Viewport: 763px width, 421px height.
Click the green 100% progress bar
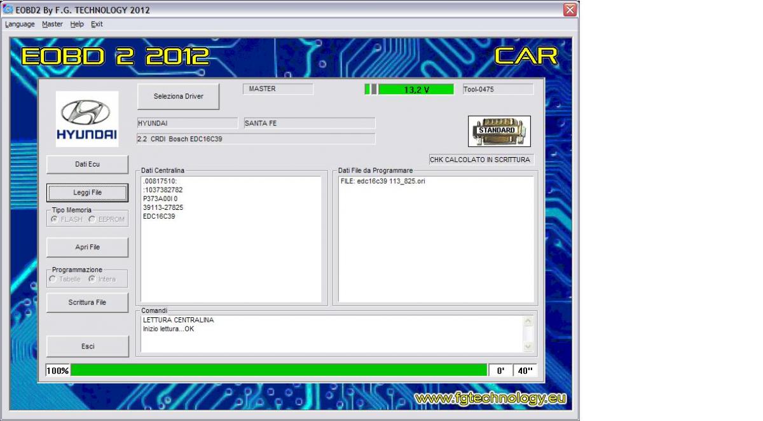[278, 370]
